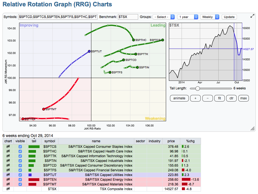The image size is (258, 194).
Task: Open chart icon for $SPTHC row
Action: pyautogui.click(x=8, y=151)
